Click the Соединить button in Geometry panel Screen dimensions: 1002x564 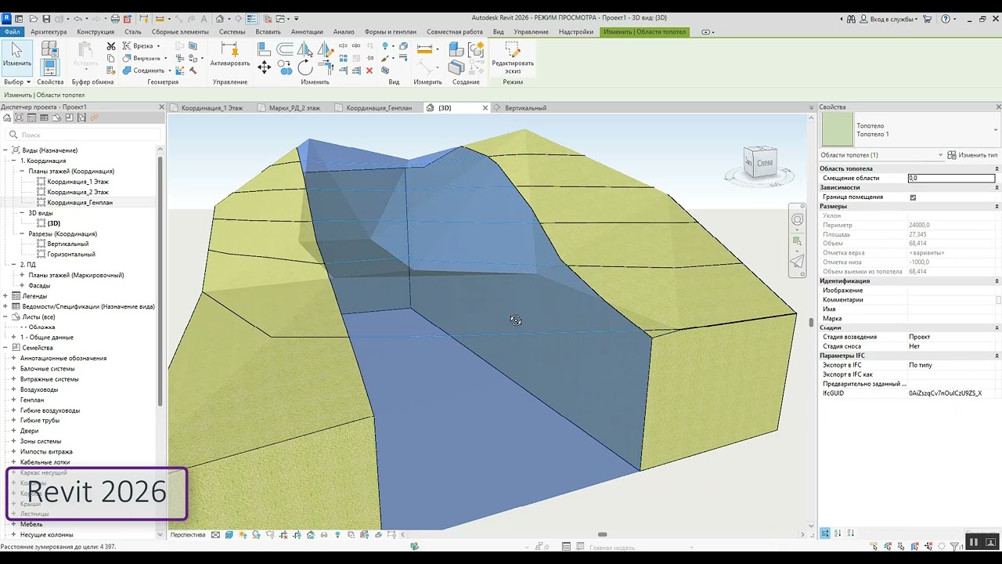pyautogui.click(x=147, y=70)
